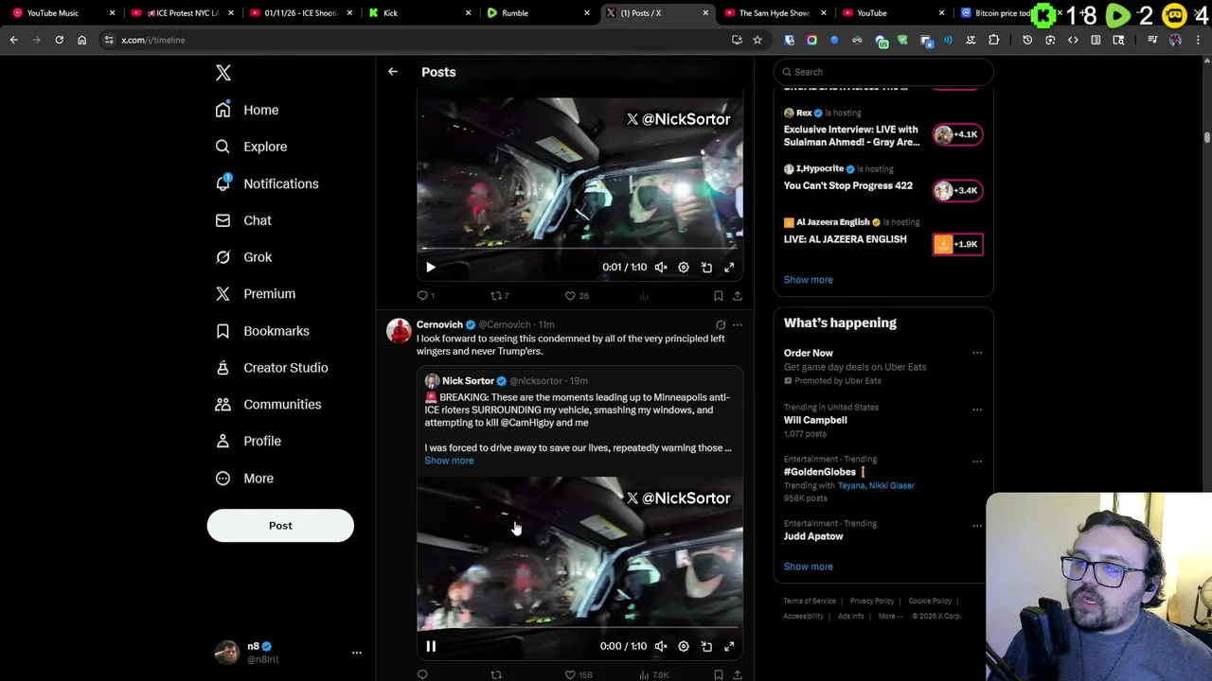Unmute the lower video player

point(661,647)
